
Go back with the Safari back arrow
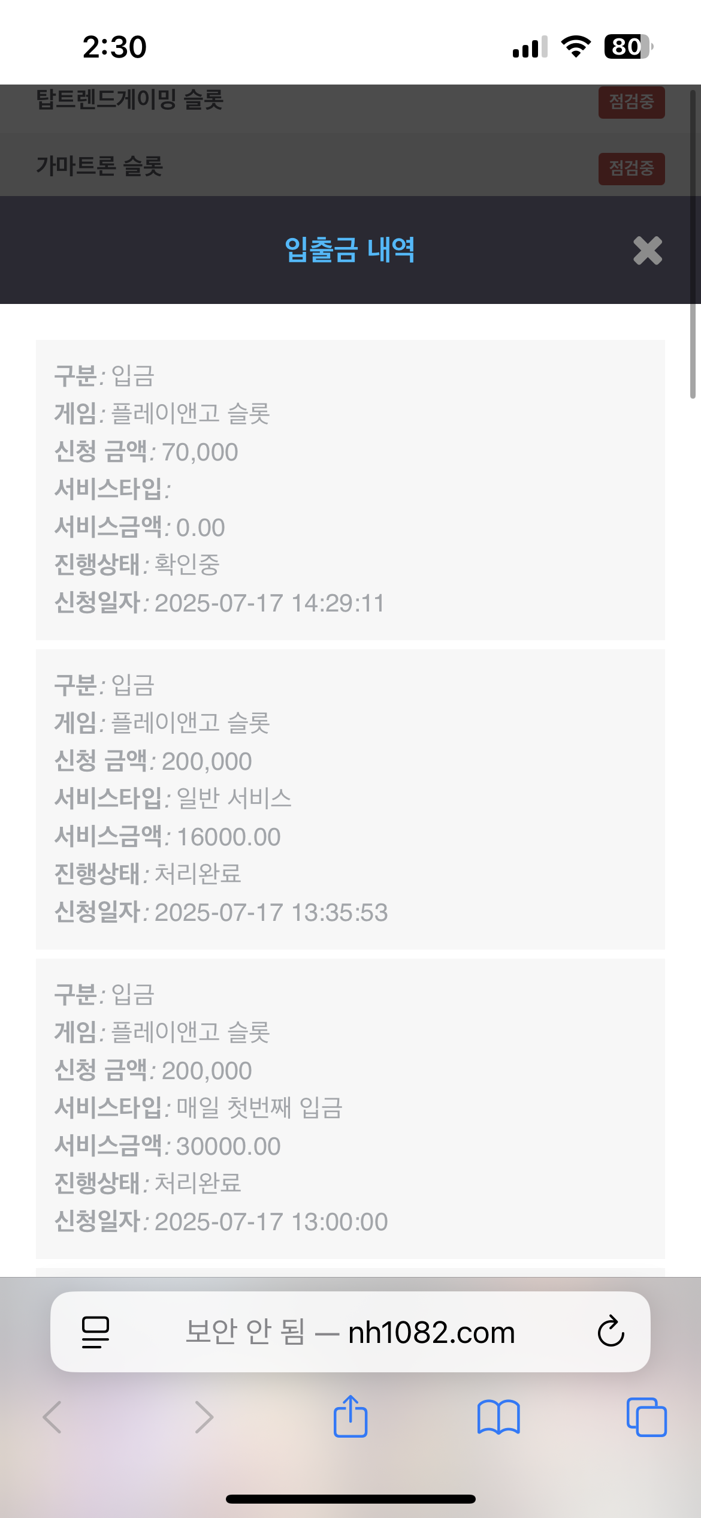pyautogui.click(x=53, y=1417)
